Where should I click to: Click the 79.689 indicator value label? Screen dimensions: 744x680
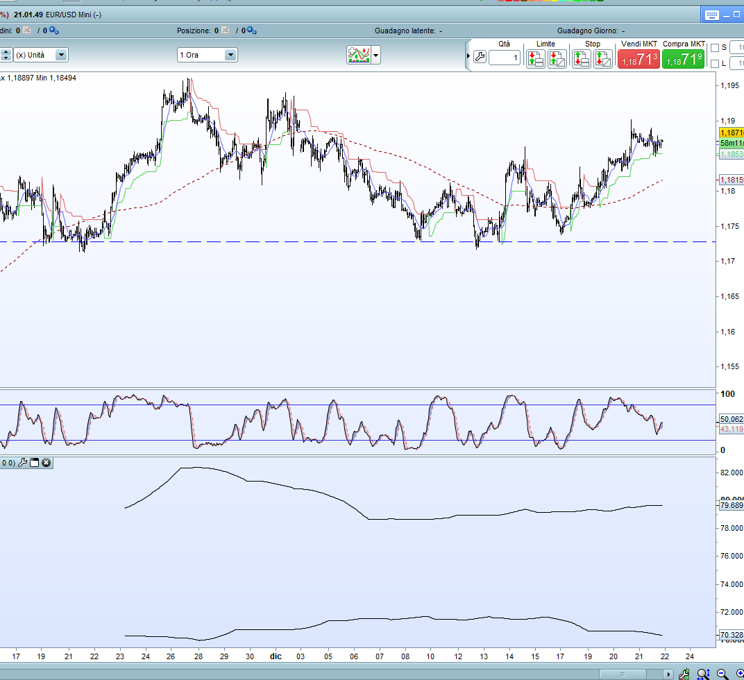(732, 505)
